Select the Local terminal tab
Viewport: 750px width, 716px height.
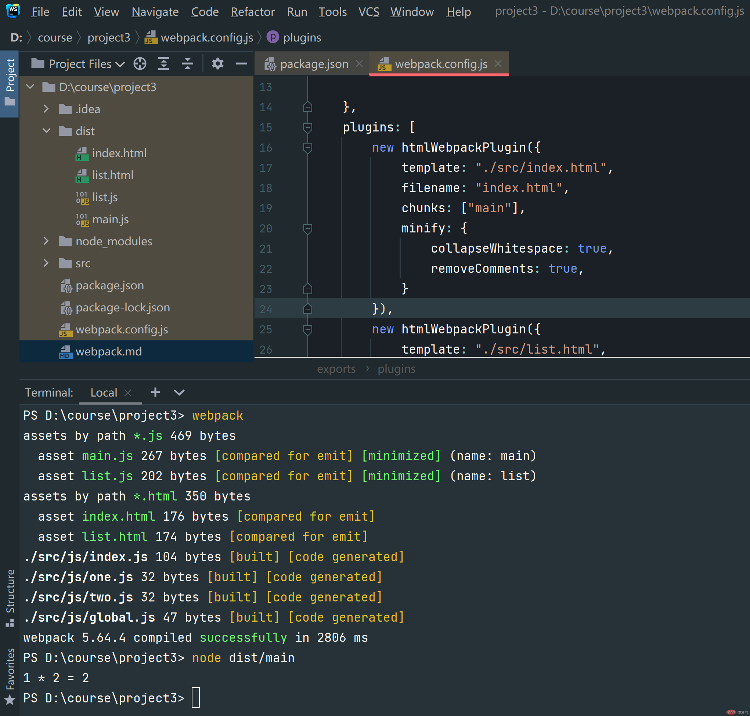pos(104,393)
